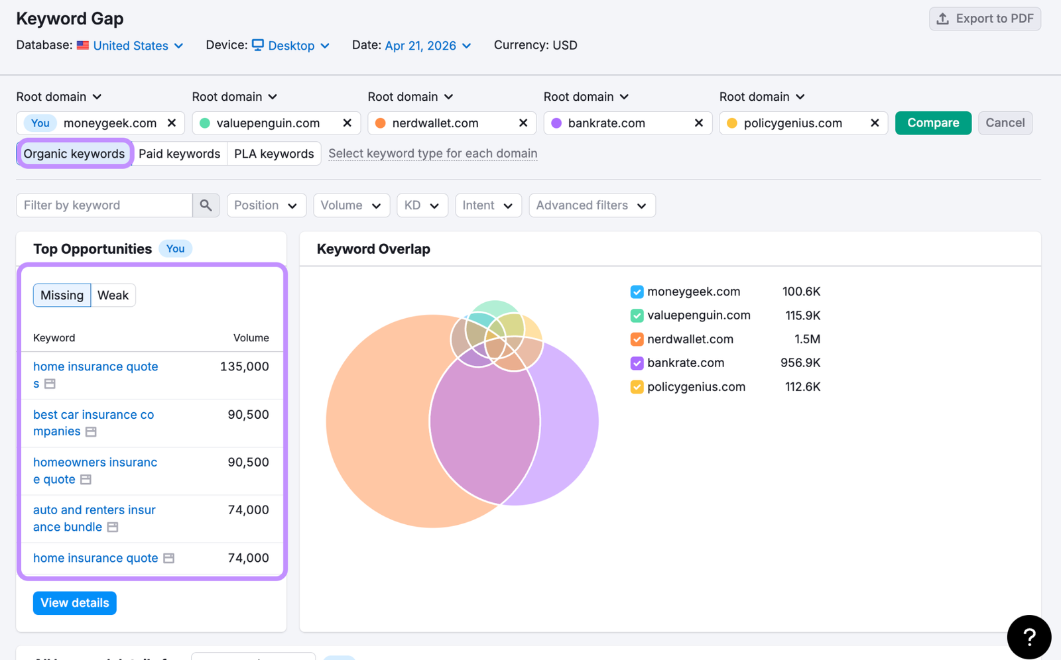Open the best car insurance companies link
Image resolution: width=1061 pixels, height=660 pixels.
pyautogui.click(x=94, y=423)
